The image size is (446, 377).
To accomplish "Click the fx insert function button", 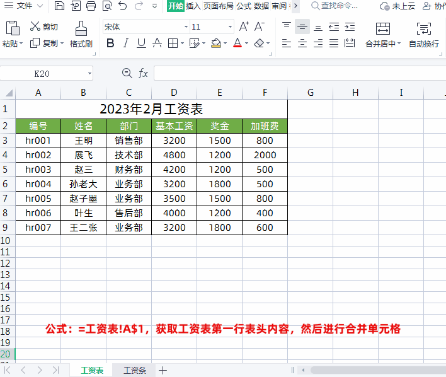I will 143,74.
